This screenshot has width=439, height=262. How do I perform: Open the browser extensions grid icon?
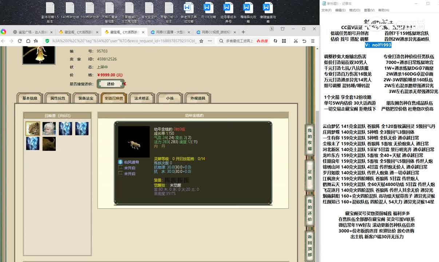(284, 41)
